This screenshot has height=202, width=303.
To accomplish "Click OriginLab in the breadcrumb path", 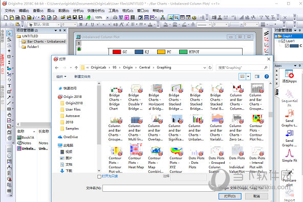I will point(98,68).
